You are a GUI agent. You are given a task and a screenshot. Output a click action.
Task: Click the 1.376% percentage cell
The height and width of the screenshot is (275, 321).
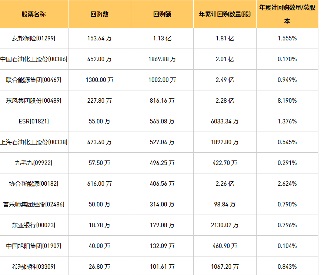click(287, 121)
